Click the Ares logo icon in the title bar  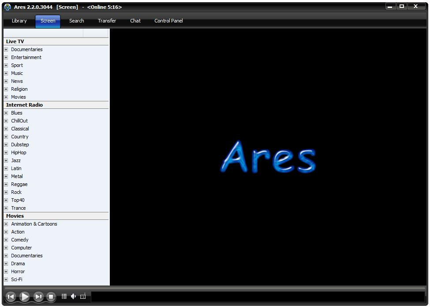7,7
